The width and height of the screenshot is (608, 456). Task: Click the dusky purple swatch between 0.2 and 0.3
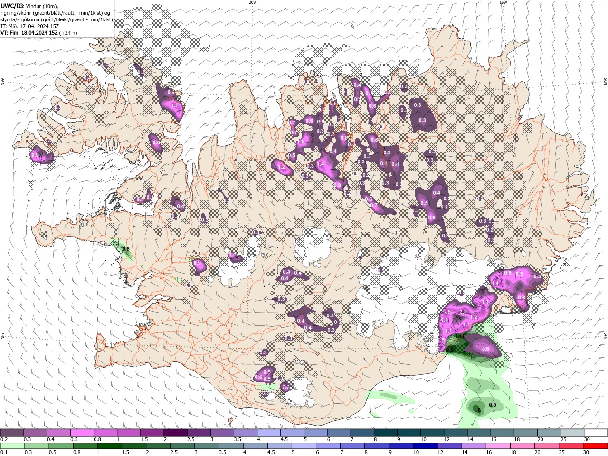(12, 433)
